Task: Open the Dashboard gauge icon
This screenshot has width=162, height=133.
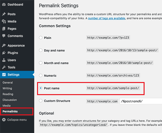Action: [4, 4]
